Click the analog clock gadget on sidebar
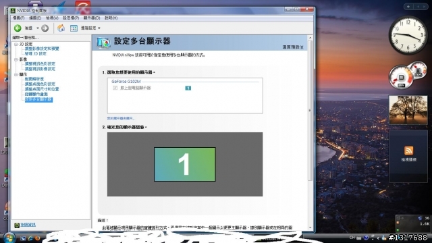 (x=408, y=35)
